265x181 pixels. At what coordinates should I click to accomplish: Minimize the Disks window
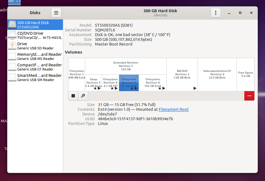(229, 13)
